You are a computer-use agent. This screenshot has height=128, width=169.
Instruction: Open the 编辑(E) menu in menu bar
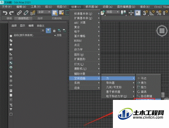pyautogui.click(x=21, y=7)
